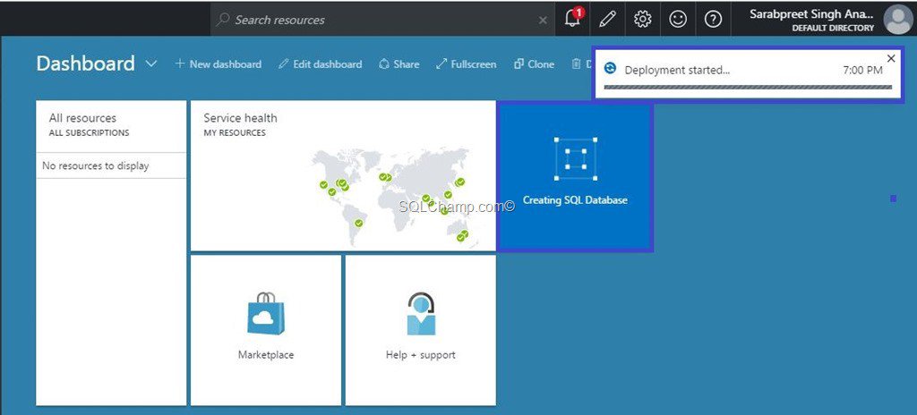Click the ALL SUBSCRIPTIONS subtitle
This screenshot has width=917, height=415.
click(x=89, y=133)
